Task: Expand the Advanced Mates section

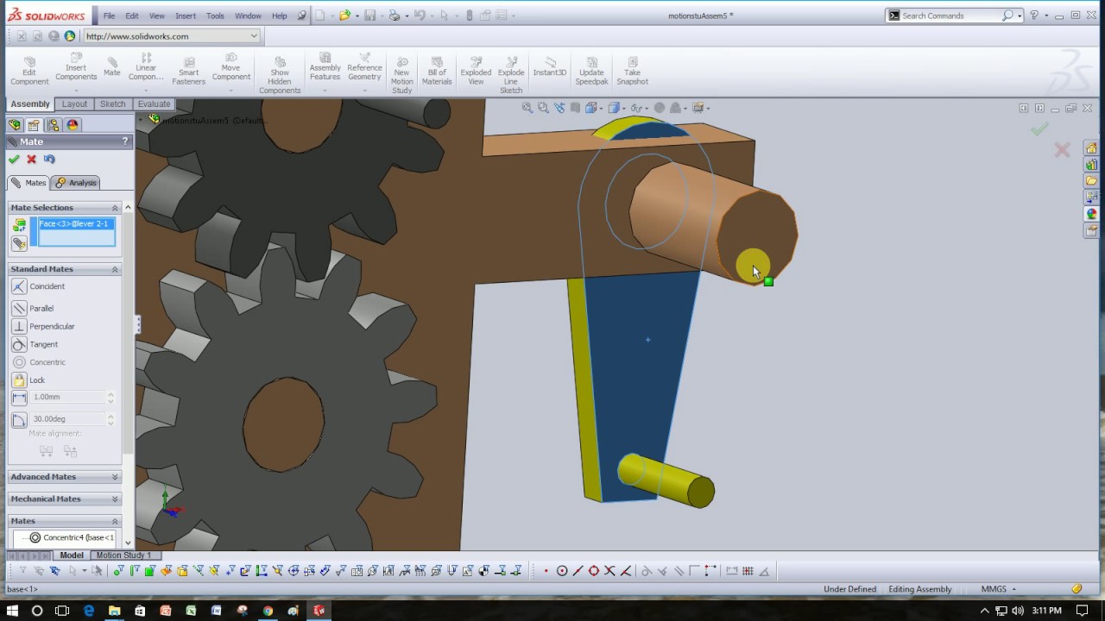Action: click(x=115, y=477)
